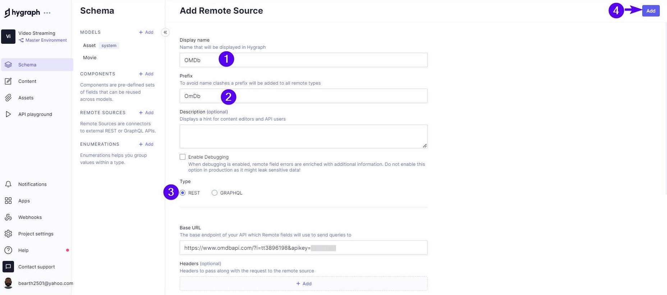Add a new header to remote source

click(x=304, y=284)
